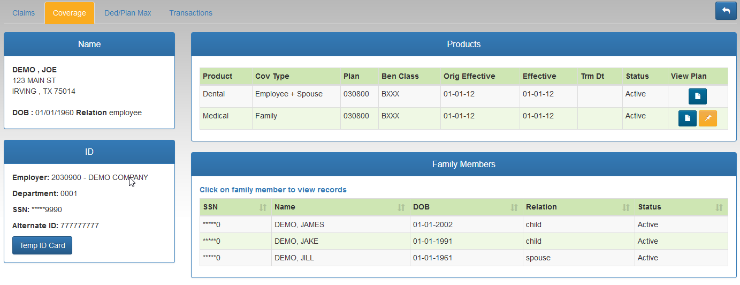Click the Cov Type column header
Image resolution: width=740 pixels, height=285 pixels.
coord(296,76)
